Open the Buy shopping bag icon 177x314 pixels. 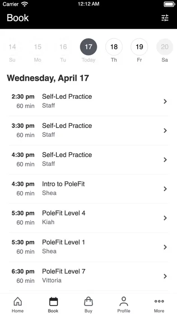(x=88, y=301)
